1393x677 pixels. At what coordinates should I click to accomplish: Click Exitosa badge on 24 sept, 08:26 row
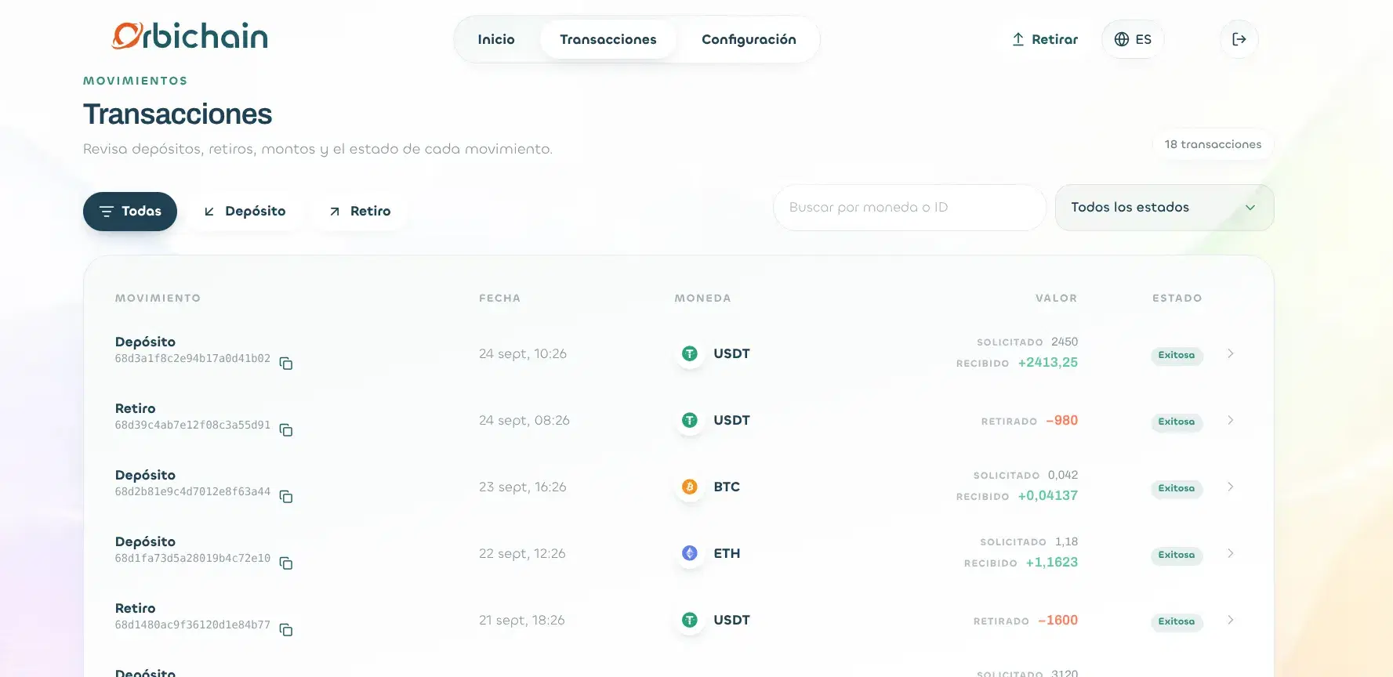tap(1177, 422)
